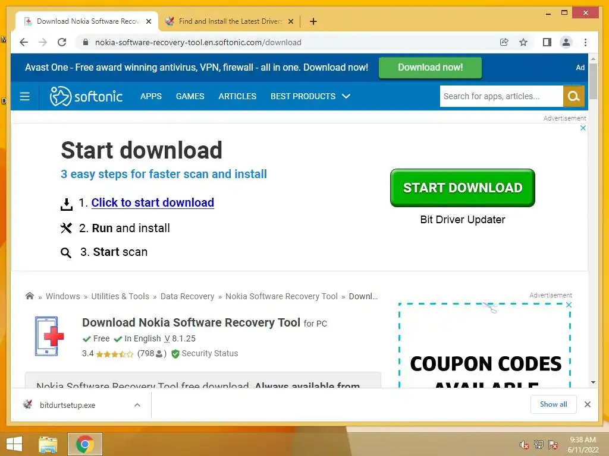Open GAMES menu in Softonic nav
Image resolution: width=609 pixels, height=456 pixels.
click(190, 96)
